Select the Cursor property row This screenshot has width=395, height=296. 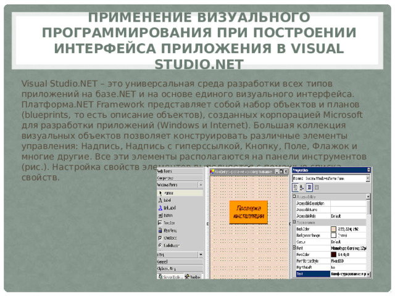click(331, 242)
